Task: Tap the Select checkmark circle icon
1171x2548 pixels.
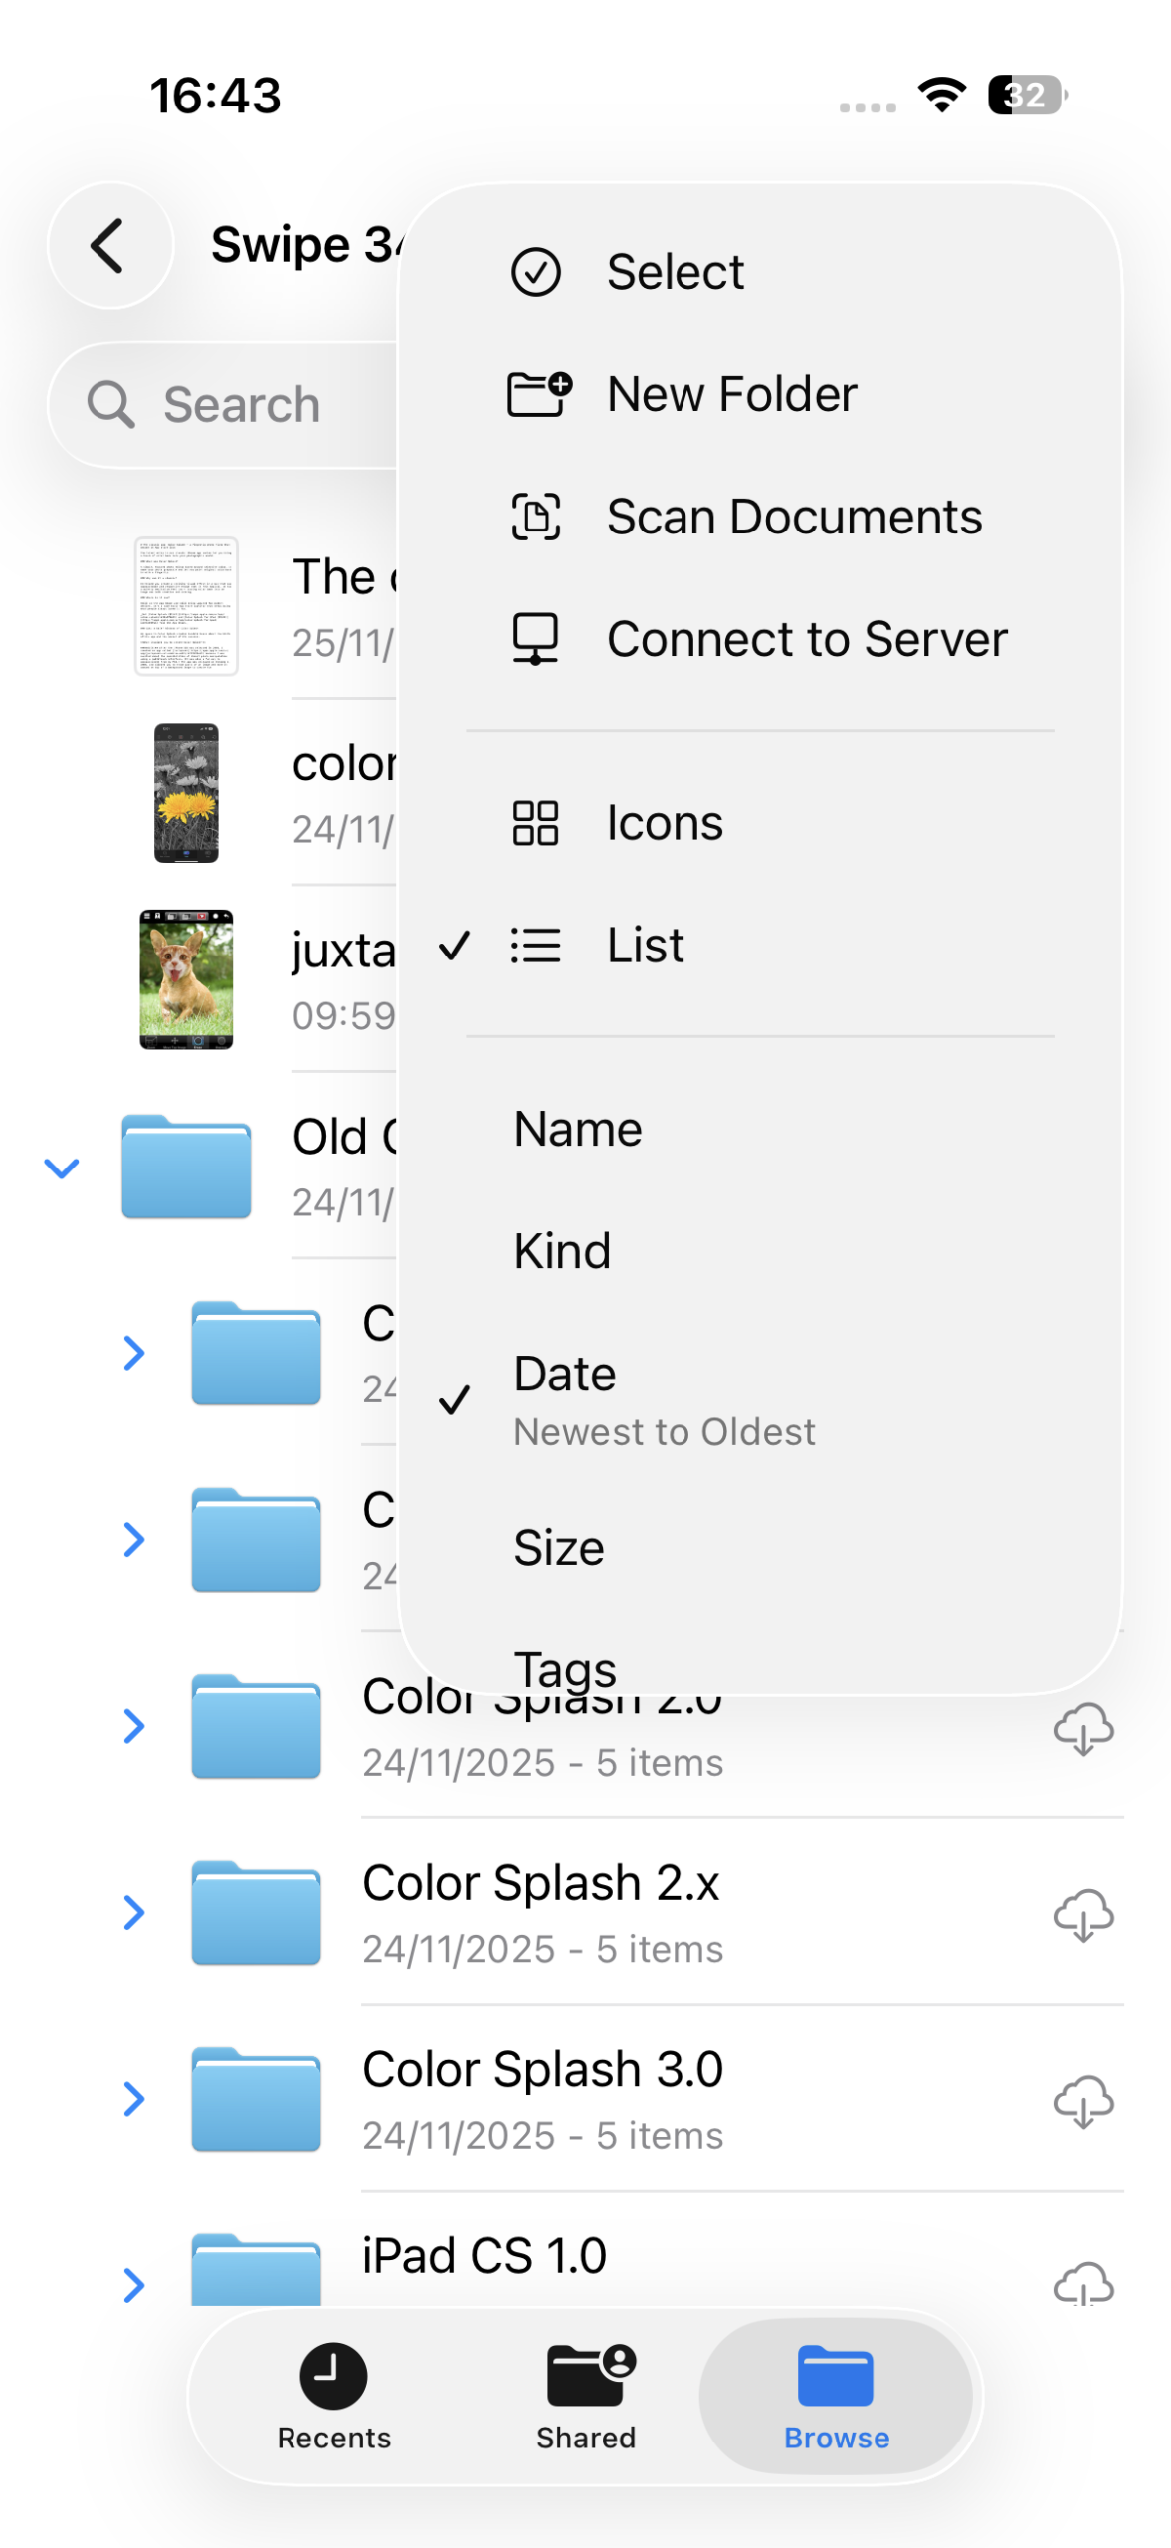Action: pyautogui.click(x=535, y=272)
